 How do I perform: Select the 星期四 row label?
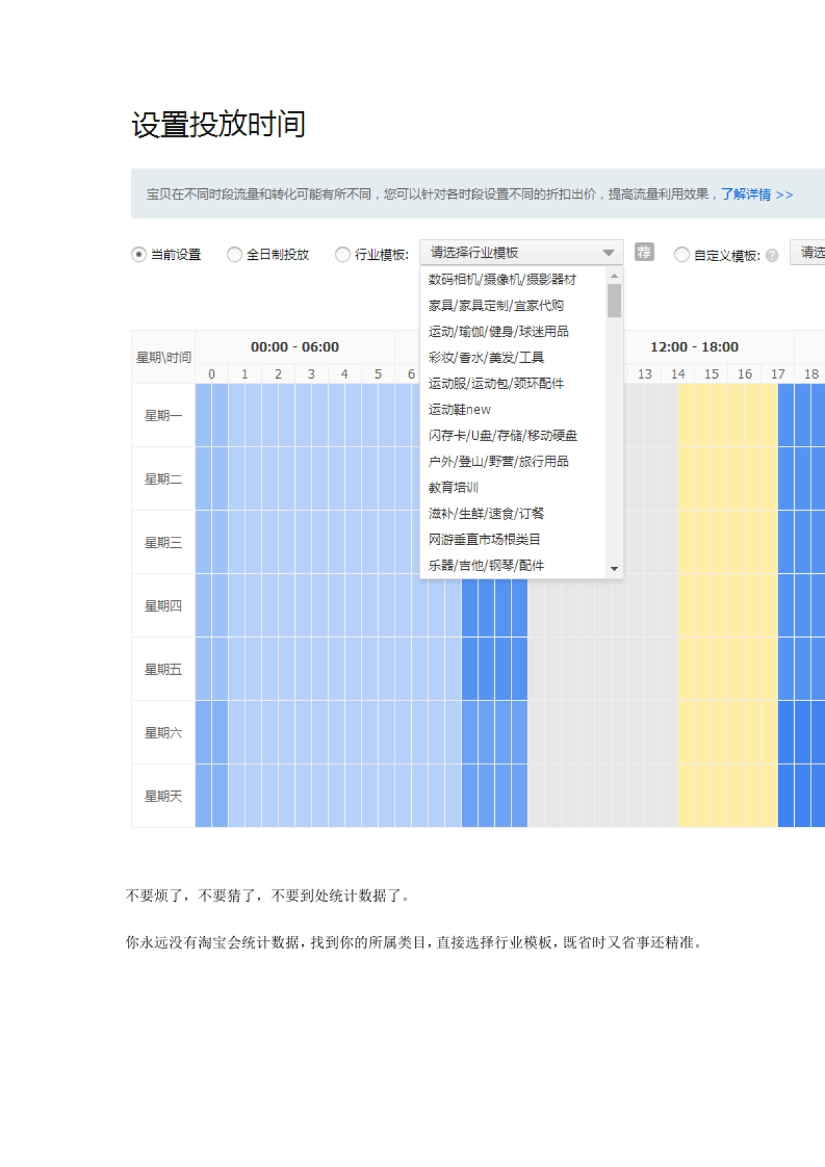(163, 606)
